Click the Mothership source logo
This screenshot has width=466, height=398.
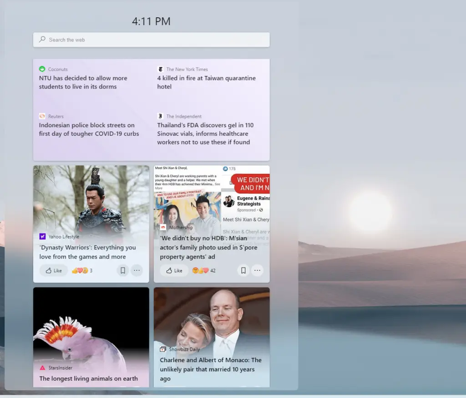[163, 227]
